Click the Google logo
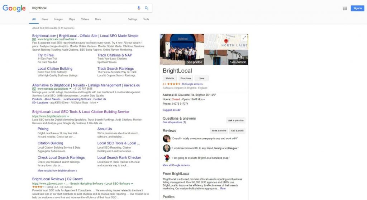Viewport: 367px width, 200px height. click(14, 8)
